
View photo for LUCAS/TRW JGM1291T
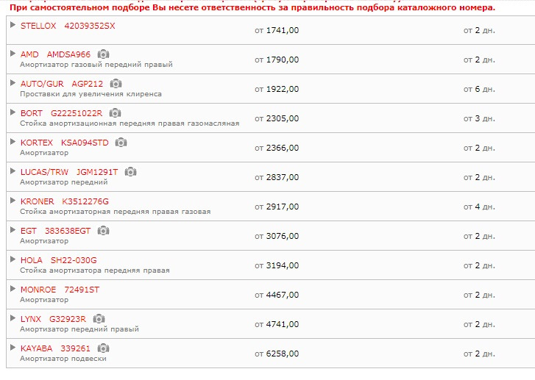[131, 172]
